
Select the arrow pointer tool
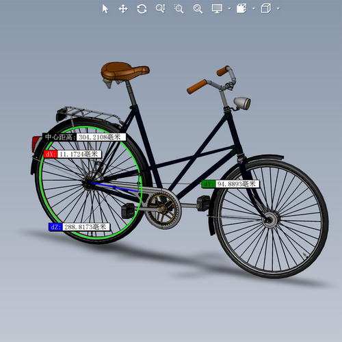pos(105,9)
